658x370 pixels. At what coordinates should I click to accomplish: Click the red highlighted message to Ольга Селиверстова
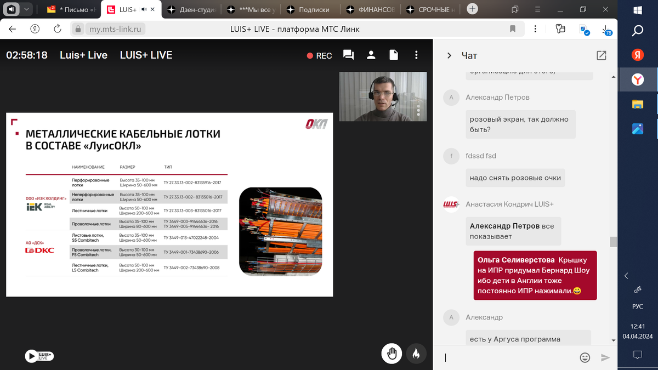[x=535, y=276]
